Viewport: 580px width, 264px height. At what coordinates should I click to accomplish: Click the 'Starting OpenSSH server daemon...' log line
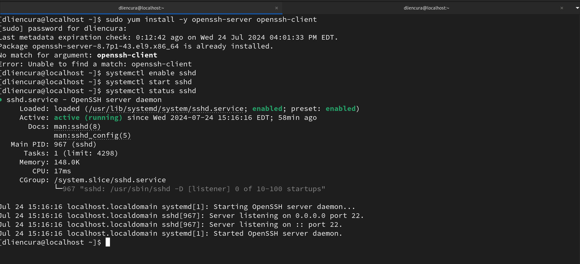177,207
